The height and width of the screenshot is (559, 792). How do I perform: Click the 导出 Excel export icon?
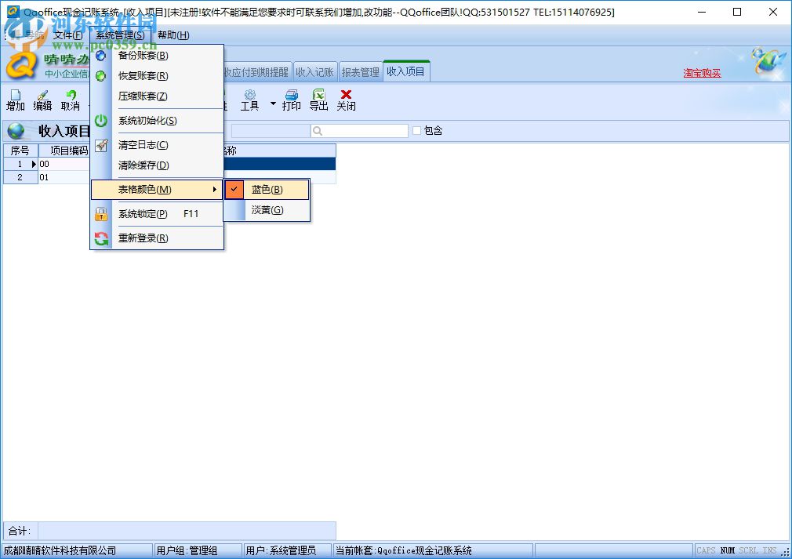[x=318, y=100]
